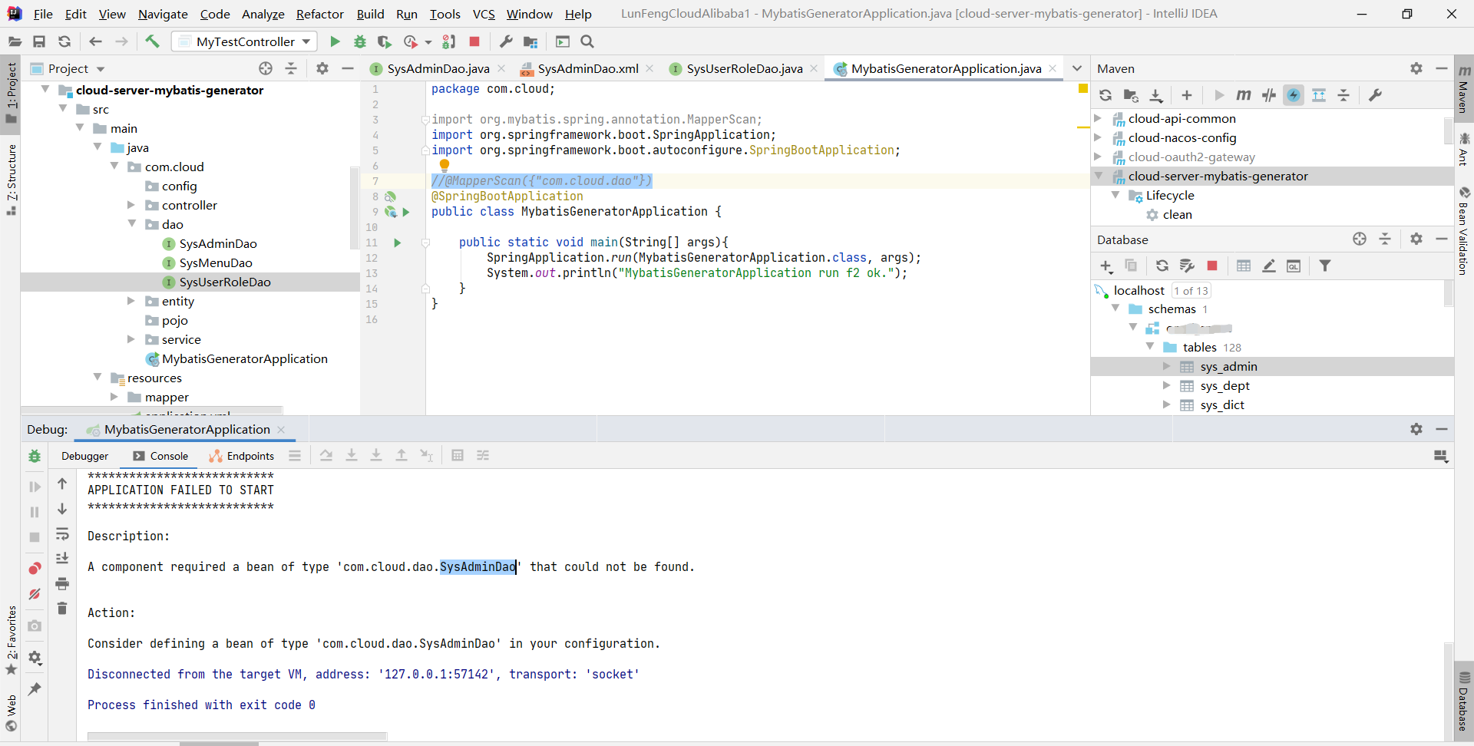Screen dimensions: 1474x746
Task: Run MyTestController with the green play button
Action: (335, 41)
